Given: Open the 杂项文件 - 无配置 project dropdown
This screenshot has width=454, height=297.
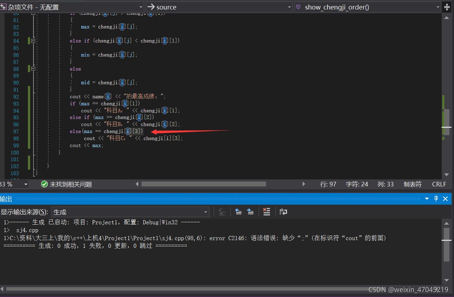Looking at the screenshot, I should [141, 7].
